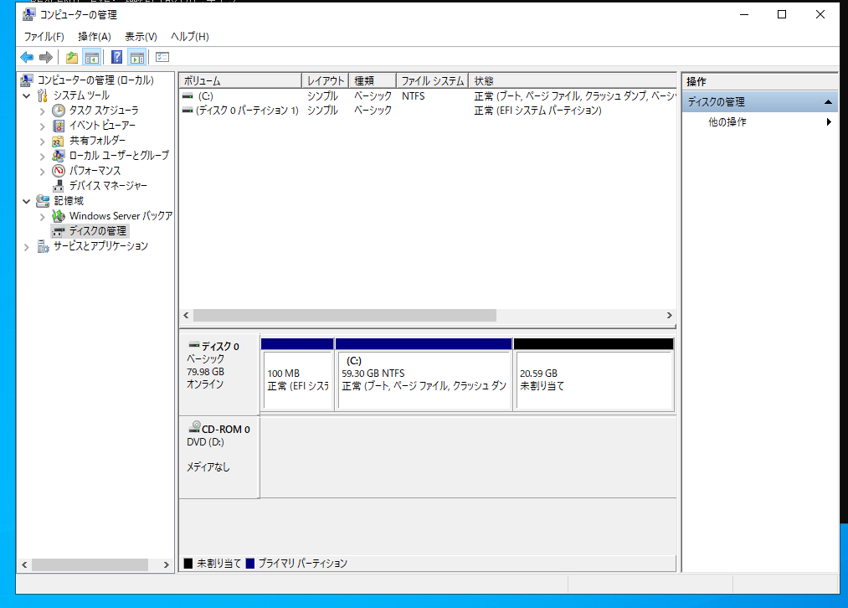Collapse the System Tools (システム ツール) node

point(28,95)
